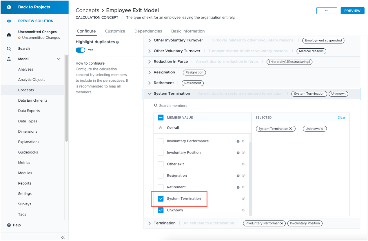Image resolution: width=368 pixels, height=241 pixels.
Task: Switch to the Dependencies tab
Action: (x=148, y=31)
